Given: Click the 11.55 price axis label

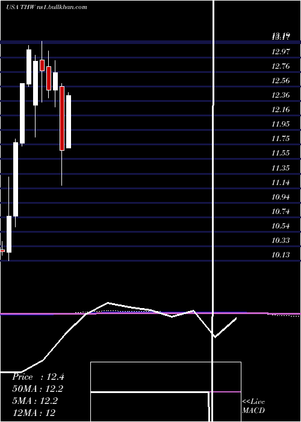Looking at the screenshot, I should [x=281, y=153].
